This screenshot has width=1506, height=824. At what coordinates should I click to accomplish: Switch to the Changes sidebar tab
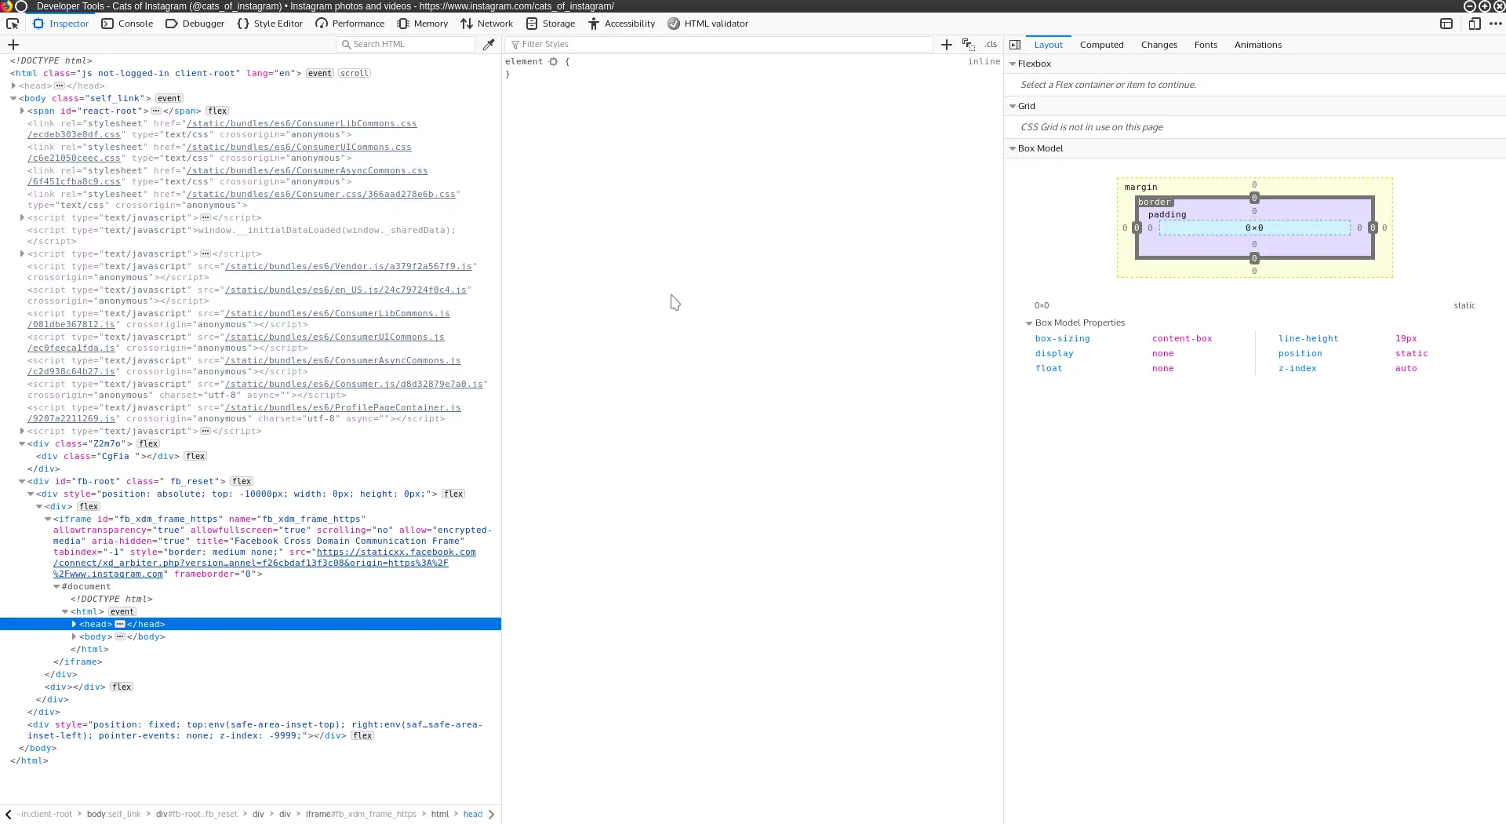pyautogui.click(x=1159, y=45)
